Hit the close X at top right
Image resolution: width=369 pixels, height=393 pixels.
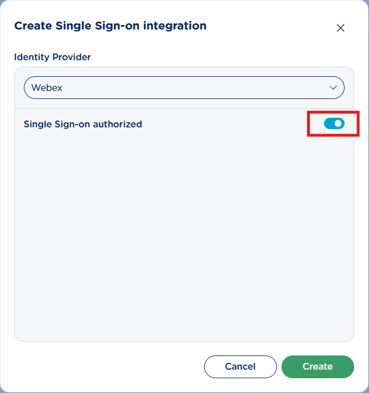(341, 28)
